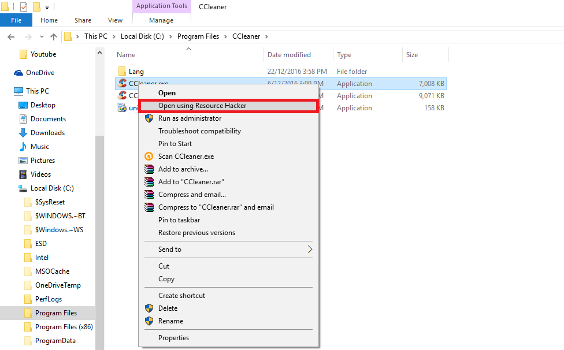Open Properties from context menu
This screenshot has width=564, height=350.
(x=228, y=338)
